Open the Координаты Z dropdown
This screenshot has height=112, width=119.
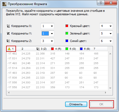pos(47,41)
